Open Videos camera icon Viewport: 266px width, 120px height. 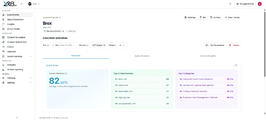coord(3,47)
